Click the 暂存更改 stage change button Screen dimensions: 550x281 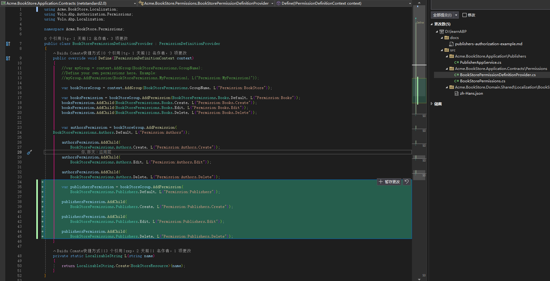click(389, 182)
